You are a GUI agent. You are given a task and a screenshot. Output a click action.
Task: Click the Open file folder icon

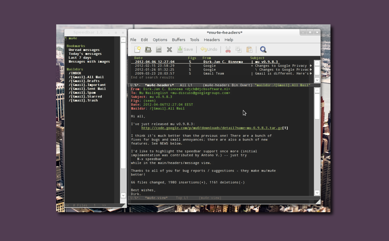(x=148, y=49)
